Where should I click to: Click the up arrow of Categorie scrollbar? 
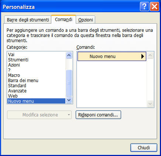point(69,55)
